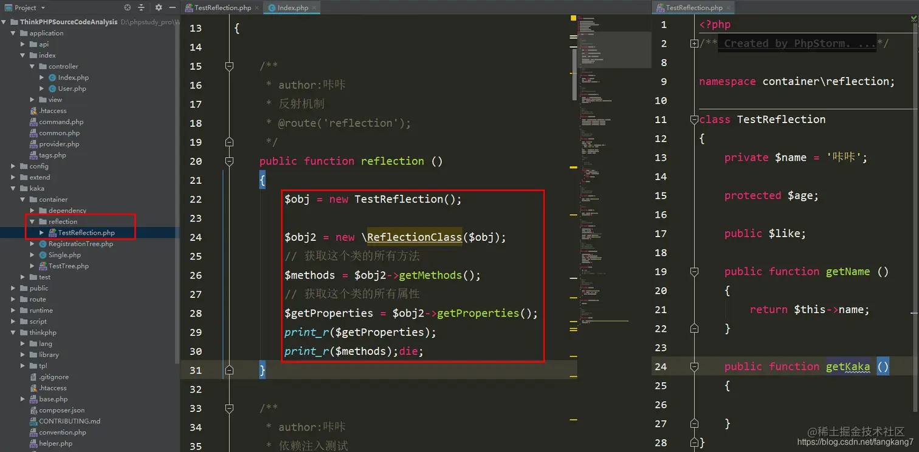
Task: Select the public folder
Action: 39,288
